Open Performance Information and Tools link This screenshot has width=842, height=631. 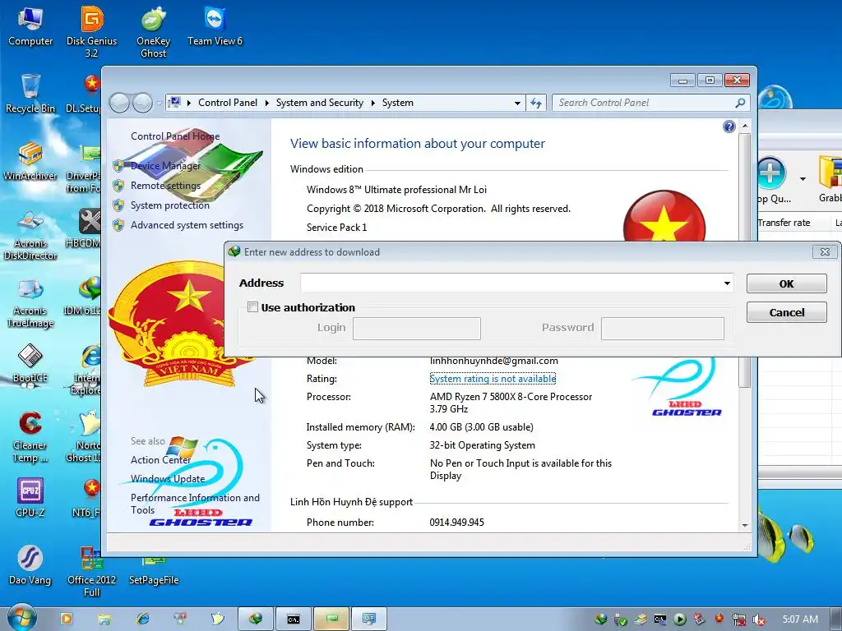pyautogui.click(x=195, y=504)
